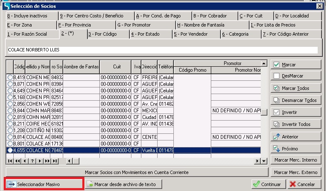Select radio for row 8,419 COHEN

point(10,77)
